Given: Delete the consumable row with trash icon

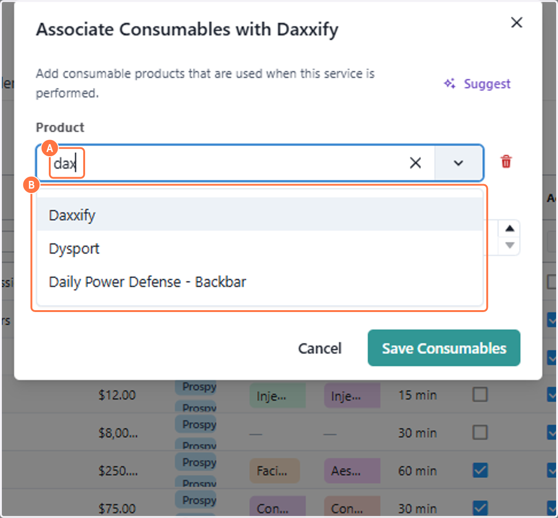Looking at the screenshot, I should click(506, 162).
